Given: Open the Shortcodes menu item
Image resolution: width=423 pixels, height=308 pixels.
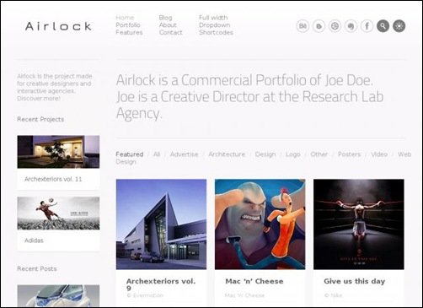Looking at the screenshot, I should click(x=216, y=32).
